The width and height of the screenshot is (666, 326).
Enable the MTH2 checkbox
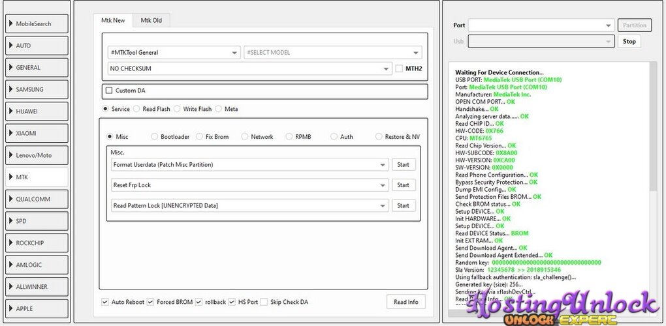point(399,68)
